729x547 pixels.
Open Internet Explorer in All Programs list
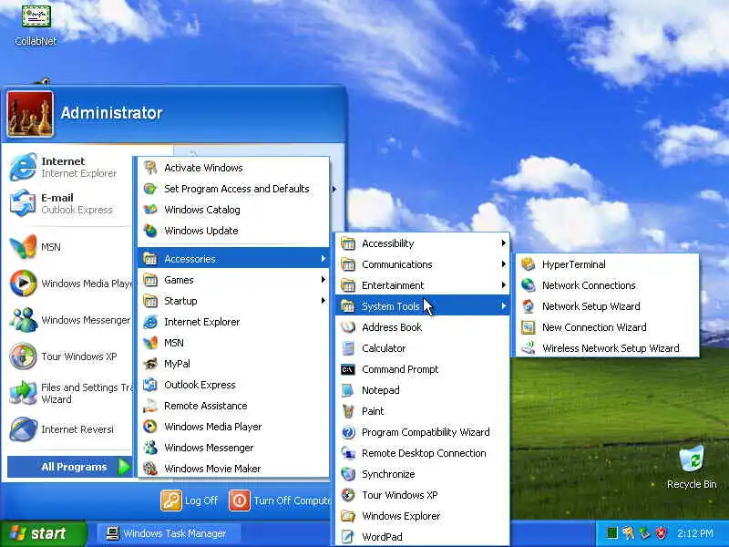[x=233, y=322]
